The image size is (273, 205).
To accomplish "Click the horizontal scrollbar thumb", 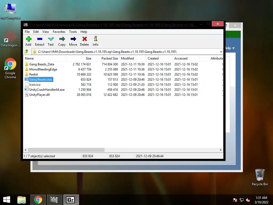I will coord(66,150).
